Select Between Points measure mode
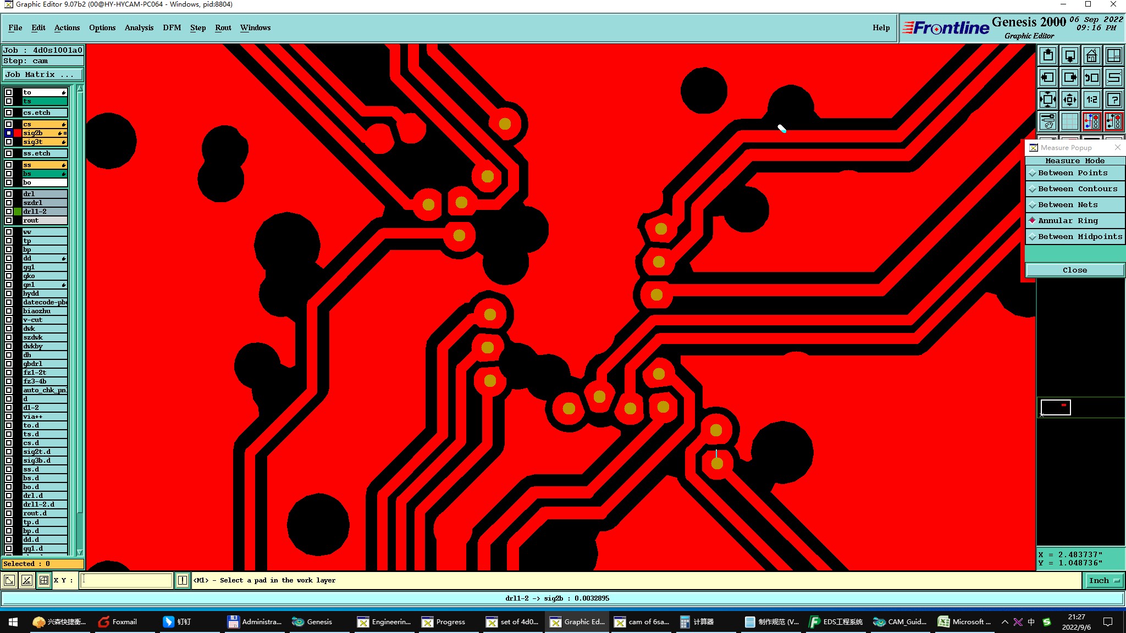1126x633 pixels. [x=1075, y=173]
